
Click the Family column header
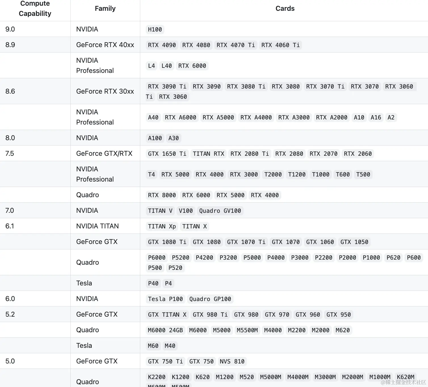pos(105,9)
